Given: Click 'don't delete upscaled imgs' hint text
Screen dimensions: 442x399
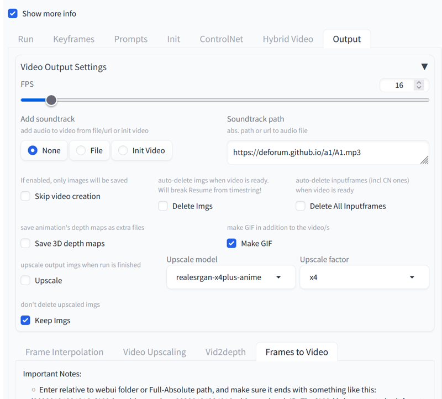Looking at the screenshot, I should [60, 305].
